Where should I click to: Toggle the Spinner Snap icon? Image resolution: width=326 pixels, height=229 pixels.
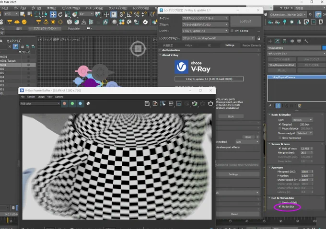[x=144, y=14]
